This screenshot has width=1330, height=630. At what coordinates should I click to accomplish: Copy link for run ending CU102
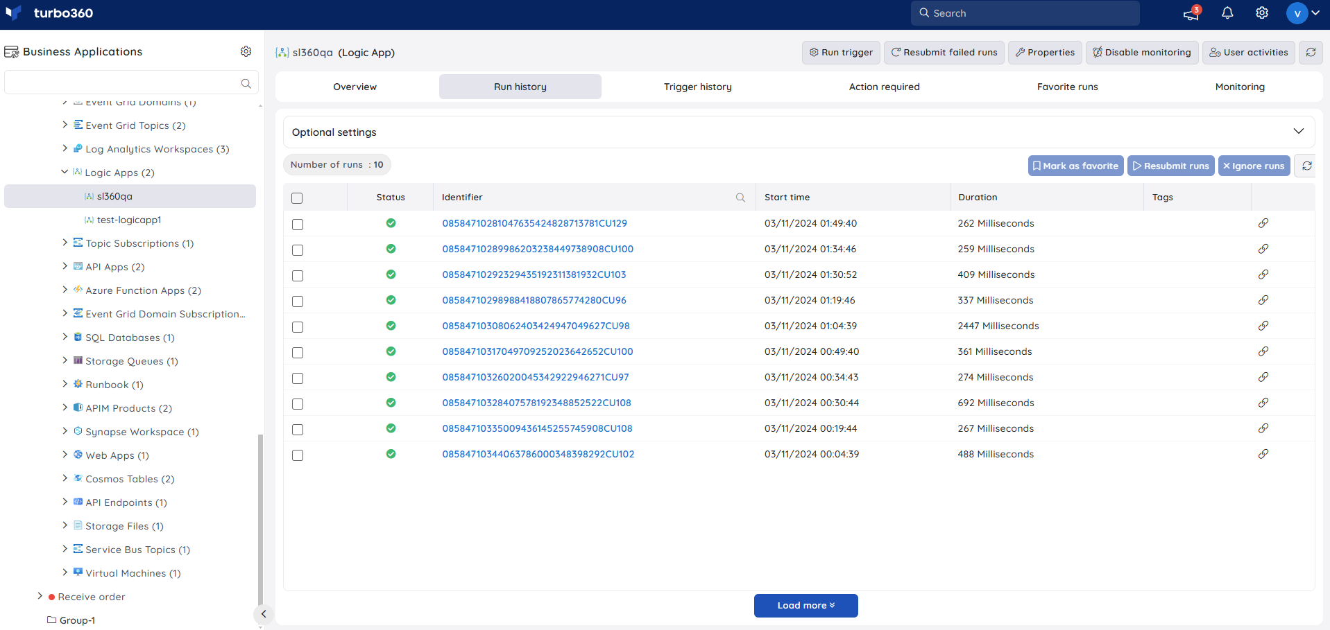tap(1263, 454)
